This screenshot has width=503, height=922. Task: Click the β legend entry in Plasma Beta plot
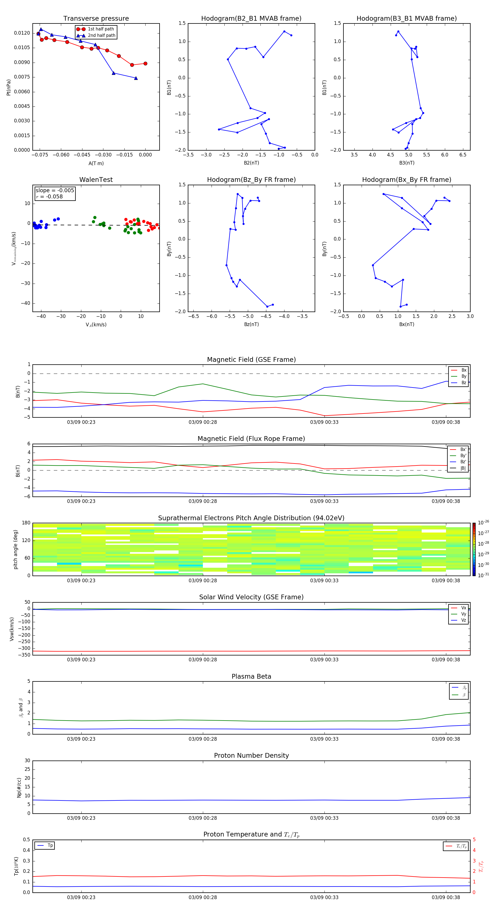pyautogui.click(x=459, y=695)
